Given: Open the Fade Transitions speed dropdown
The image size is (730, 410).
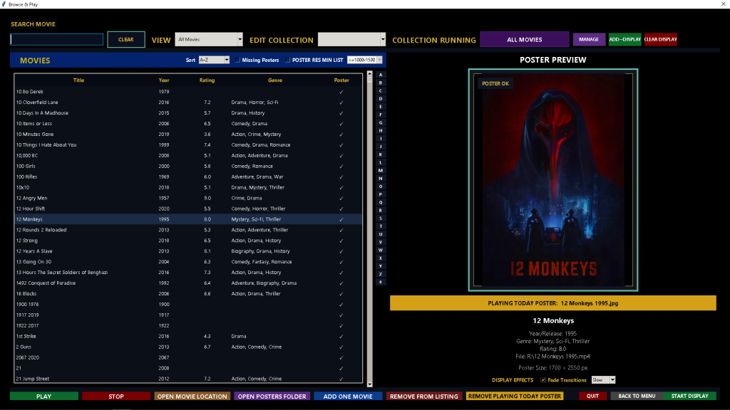Looking at the screenshot, I should coord(603,380).
